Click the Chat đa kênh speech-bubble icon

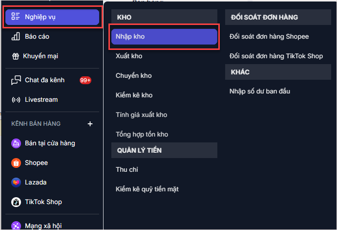tap(16, 80)
